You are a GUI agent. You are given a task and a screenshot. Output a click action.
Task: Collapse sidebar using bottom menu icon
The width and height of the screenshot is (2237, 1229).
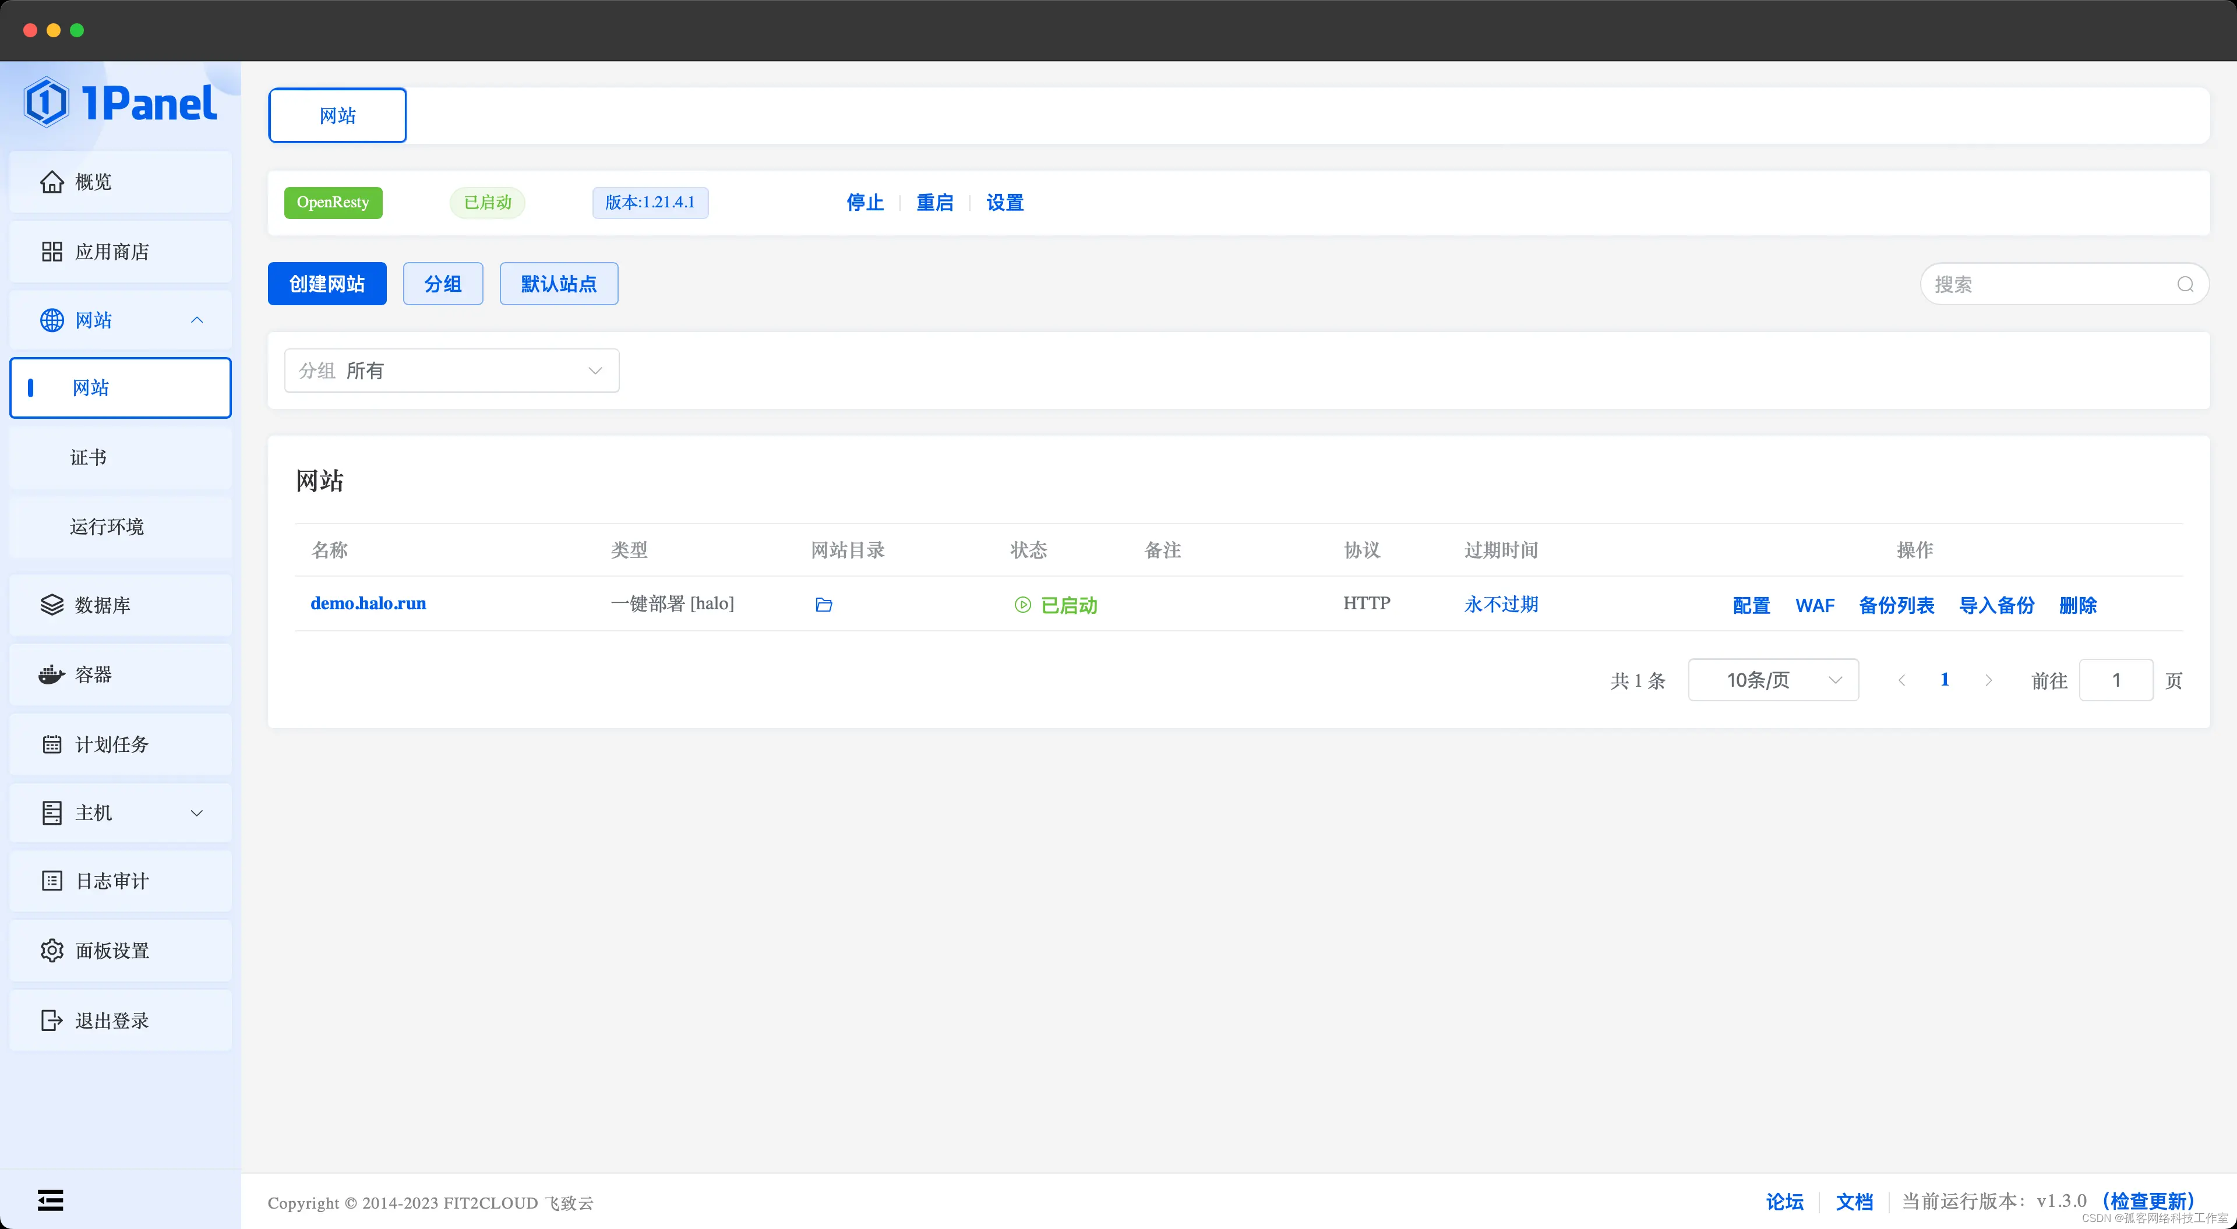click(50, 1199)
